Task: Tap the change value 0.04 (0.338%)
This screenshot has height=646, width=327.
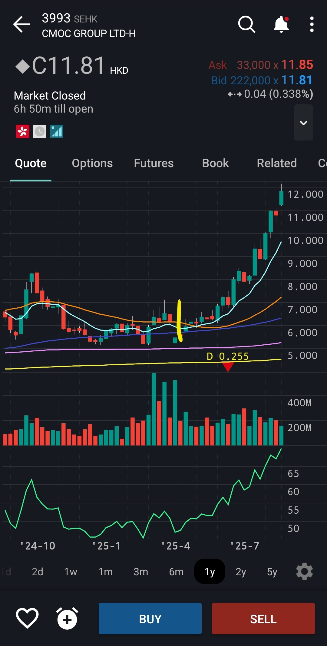Action: click(279, 94)
